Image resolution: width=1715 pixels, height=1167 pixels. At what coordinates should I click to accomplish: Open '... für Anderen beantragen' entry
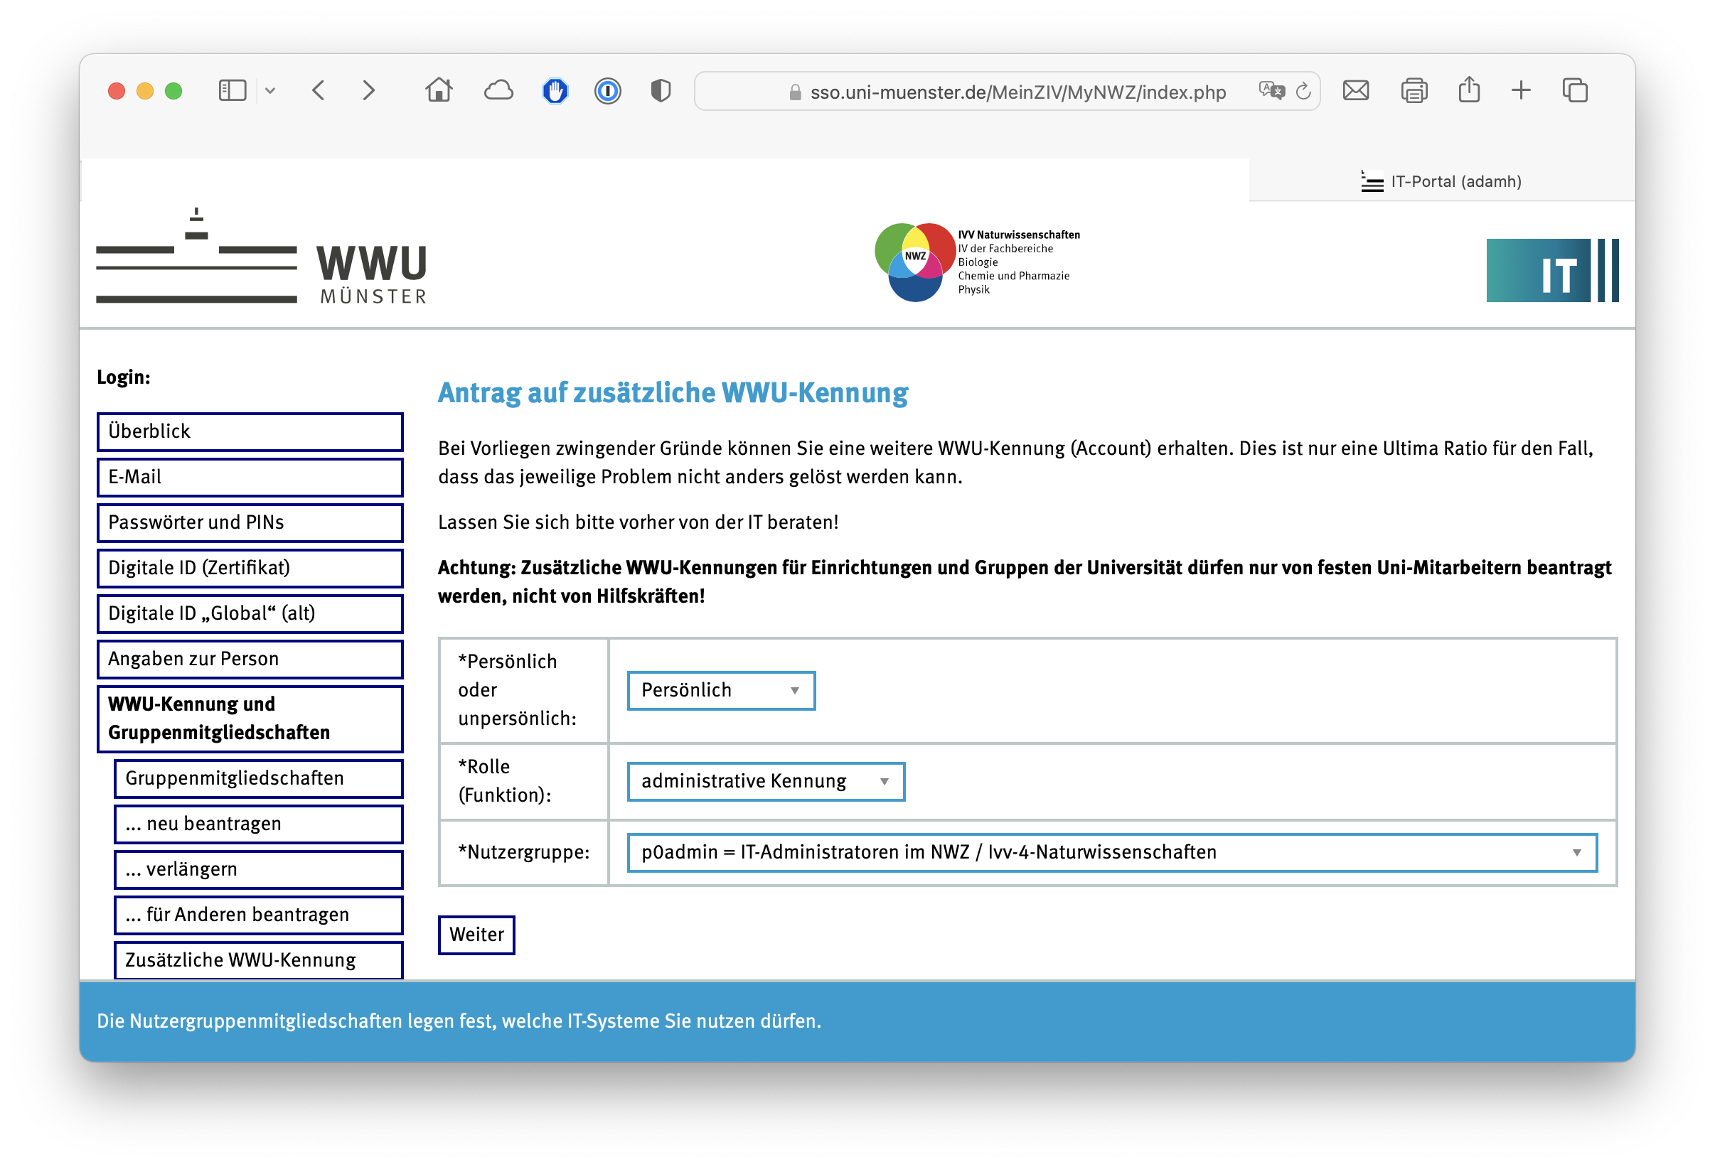pyautogui.click(x=258, y=915)
